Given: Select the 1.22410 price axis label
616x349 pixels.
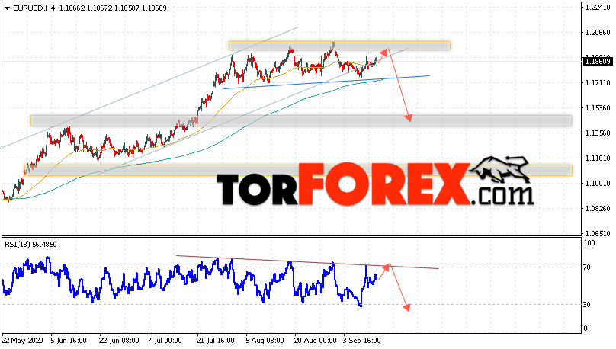Looking at the screenshot, I should [x=598, y=8].
